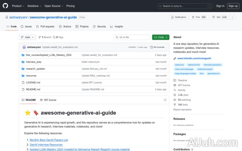Fork the repository

(199, 17)
